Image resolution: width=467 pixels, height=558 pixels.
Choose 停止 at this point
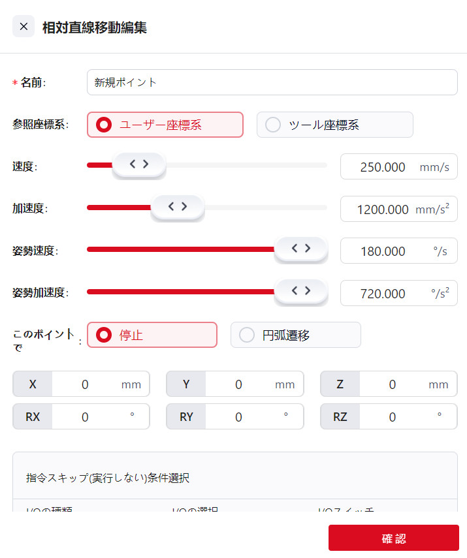click(152, 335)
